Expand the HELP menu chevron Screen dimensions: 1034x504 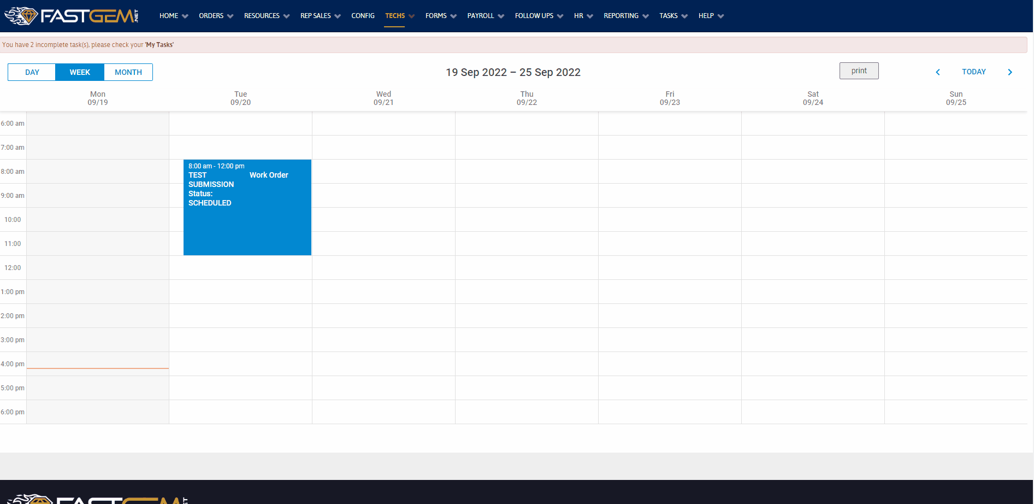(x=721, y=16)
